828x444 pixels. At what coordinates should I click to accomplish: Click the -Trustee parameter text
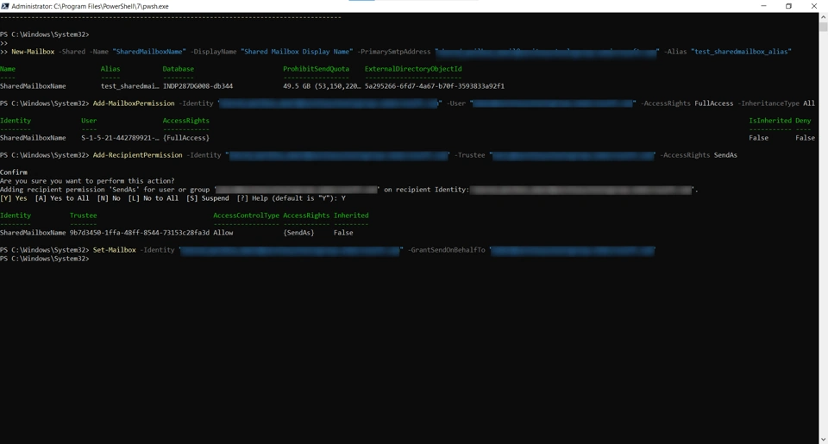point(469,155)
